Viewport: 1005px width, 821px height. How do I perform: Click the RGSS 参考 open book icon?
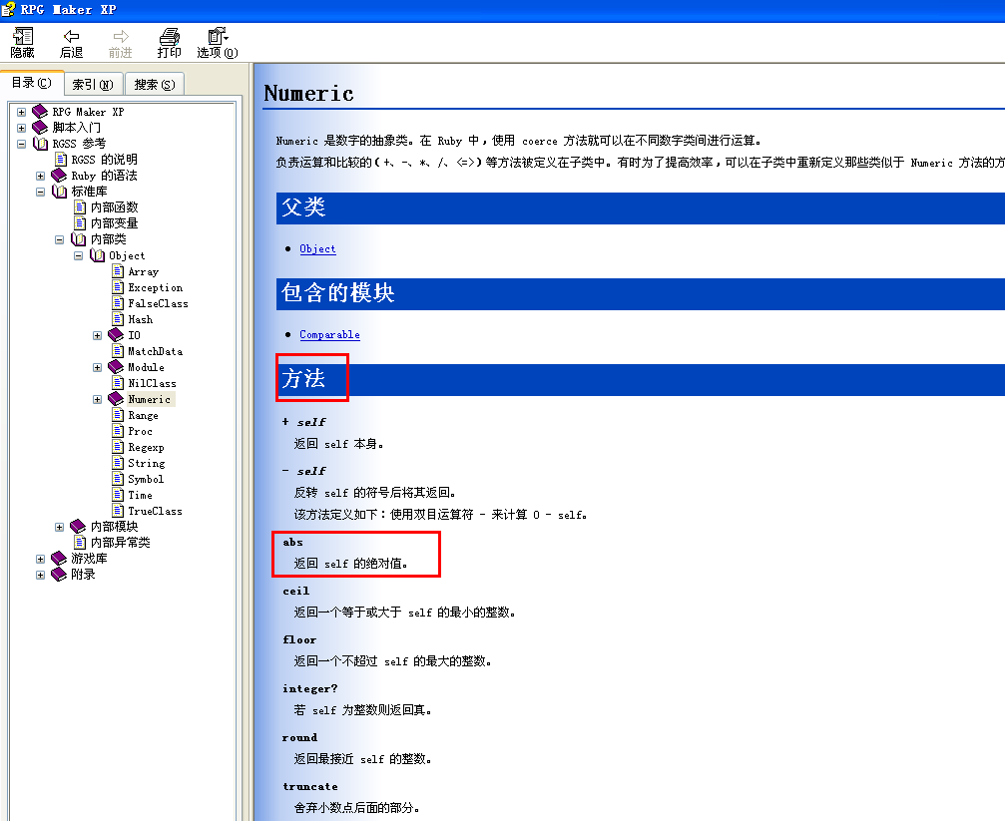click(40, 143)
